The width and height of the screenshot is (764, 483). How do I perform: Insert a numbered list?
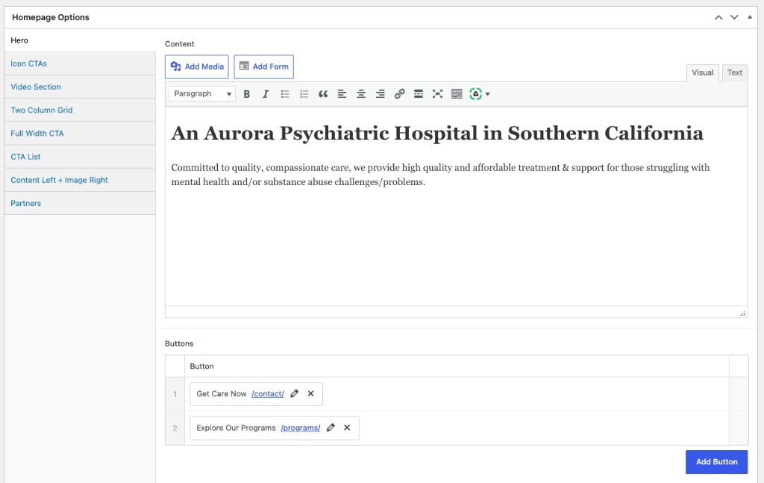click(x=304, y=94)
